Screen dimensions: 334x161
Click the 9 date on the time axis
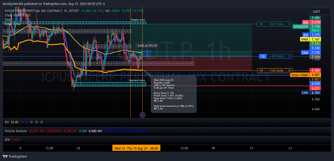(x=20, y=148)
